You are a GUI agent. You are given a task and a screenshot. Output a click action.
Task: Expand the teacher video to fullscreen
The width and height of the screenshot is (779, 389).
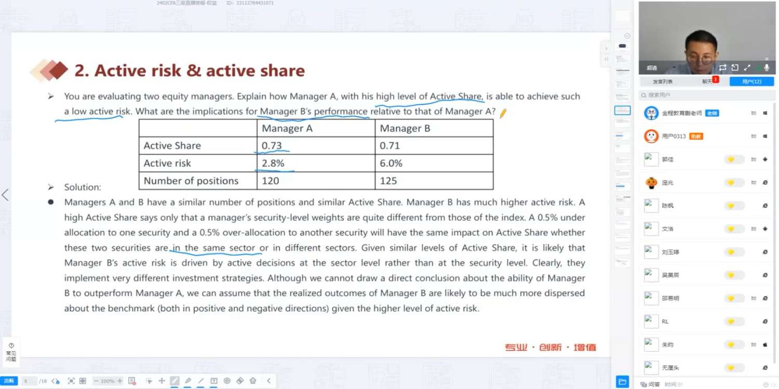(x=747, y=67)
